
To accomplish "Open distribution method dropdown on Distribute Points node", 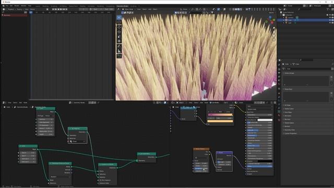I will click(x=61, y=177).
